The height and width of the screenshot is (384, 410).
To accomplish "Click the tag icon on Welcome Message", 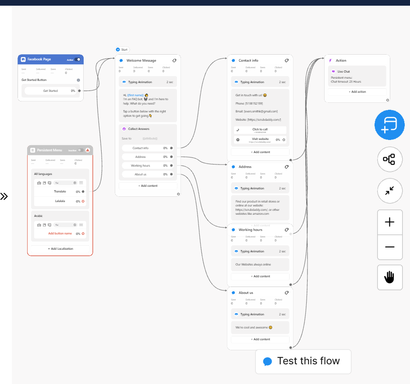I will (x=174, y=60).
